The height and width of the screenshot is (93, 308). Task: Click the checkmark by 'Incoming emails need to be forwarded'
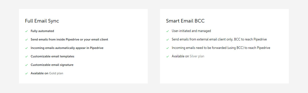tap(167, 48)
